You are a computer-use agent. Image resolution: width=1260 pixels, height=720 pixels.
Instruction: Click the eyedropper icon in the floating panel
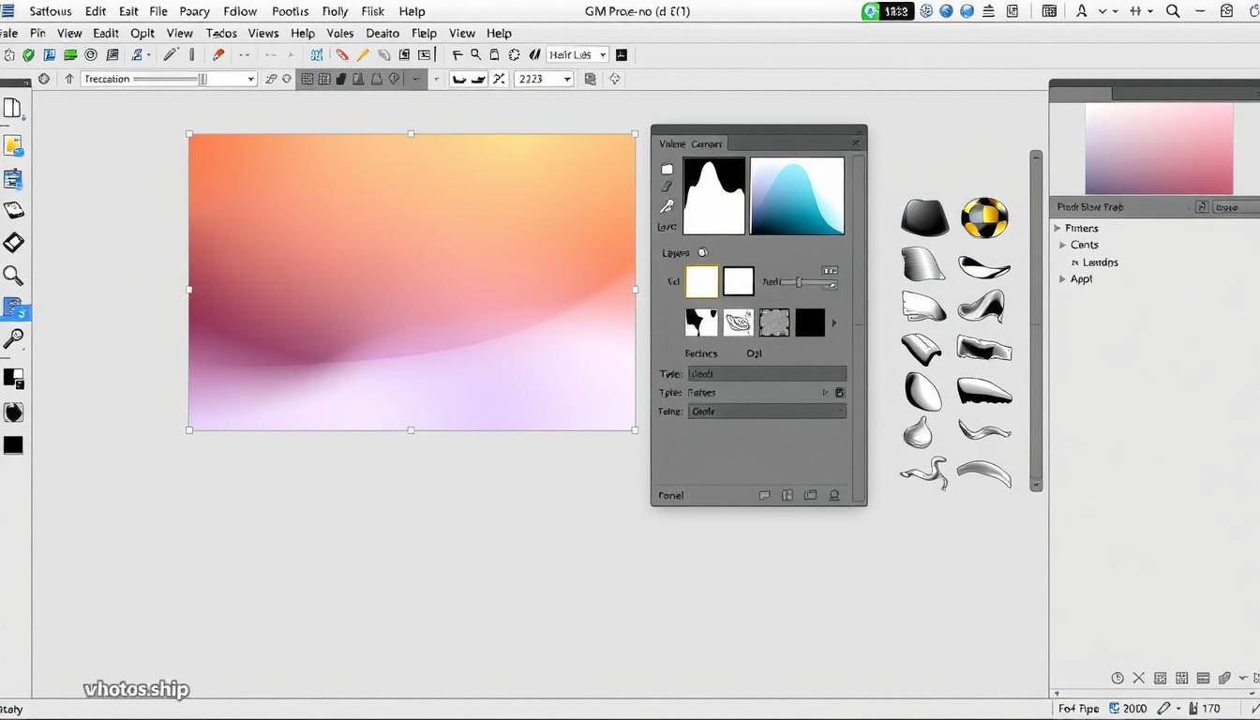667,206
